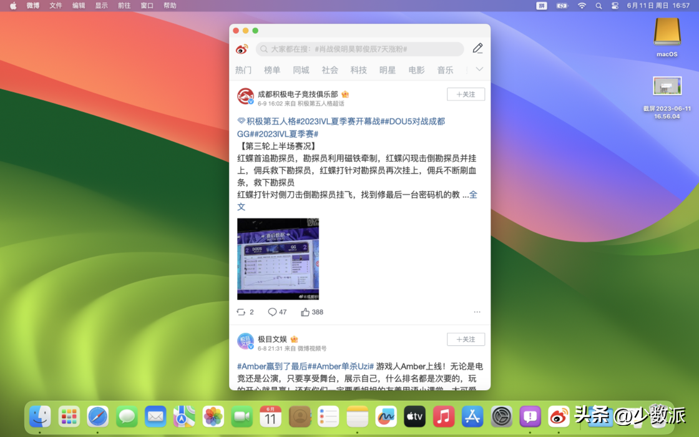
Task: Open Control Center in the menu bar
Action: click(615, 6)
